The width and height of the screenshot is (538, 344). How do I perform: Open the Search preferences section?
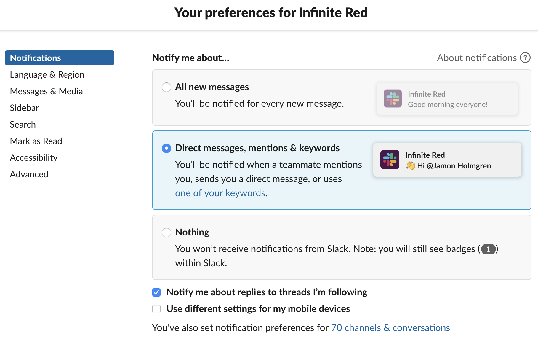click(x=23, y=125)
